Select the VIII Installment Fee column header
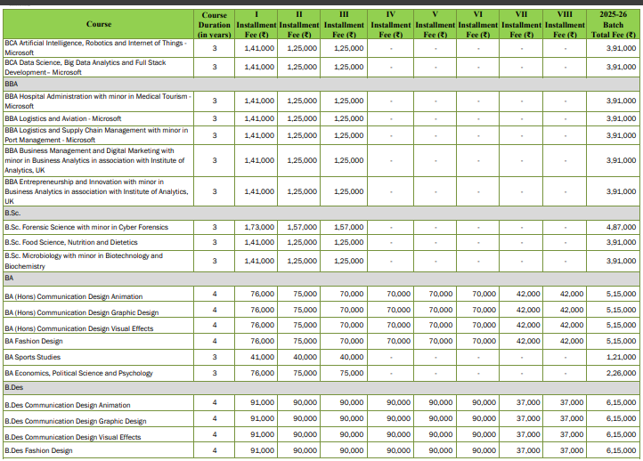This screenshot has width=643, height=461. point(564,25)
